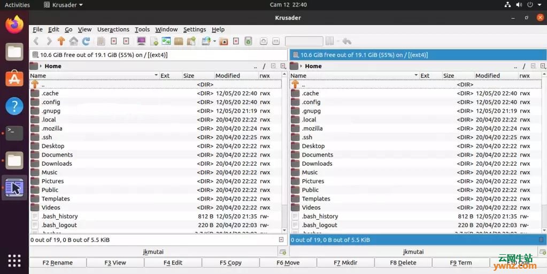Click Activities in the top bar
Viewport: 547px width, 274px height.
[17, 5]
